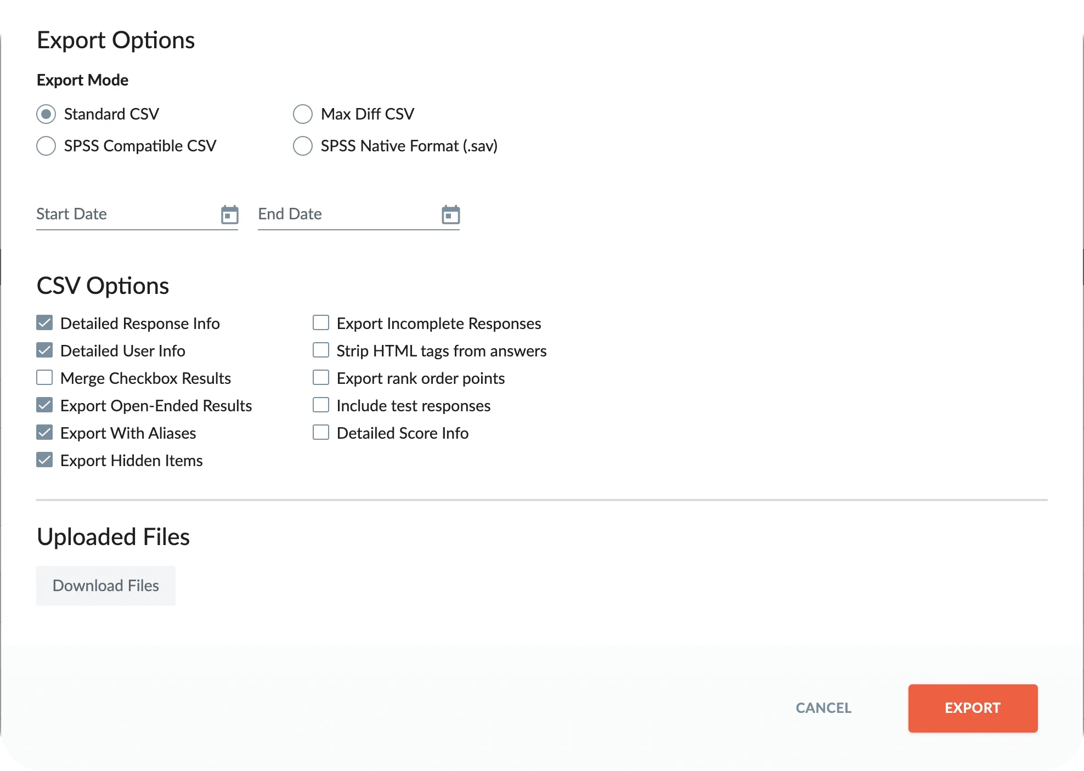Select Standard CSV export mode
The height and width of the screenshot is (771, 1084).
click(46, 114)
